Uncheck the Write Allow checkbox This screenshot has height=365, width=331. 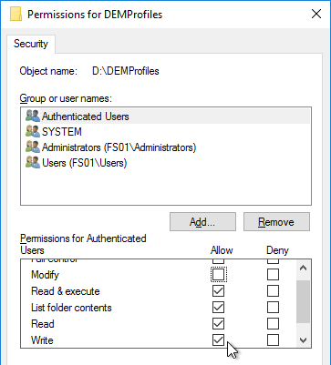(218, 340)
